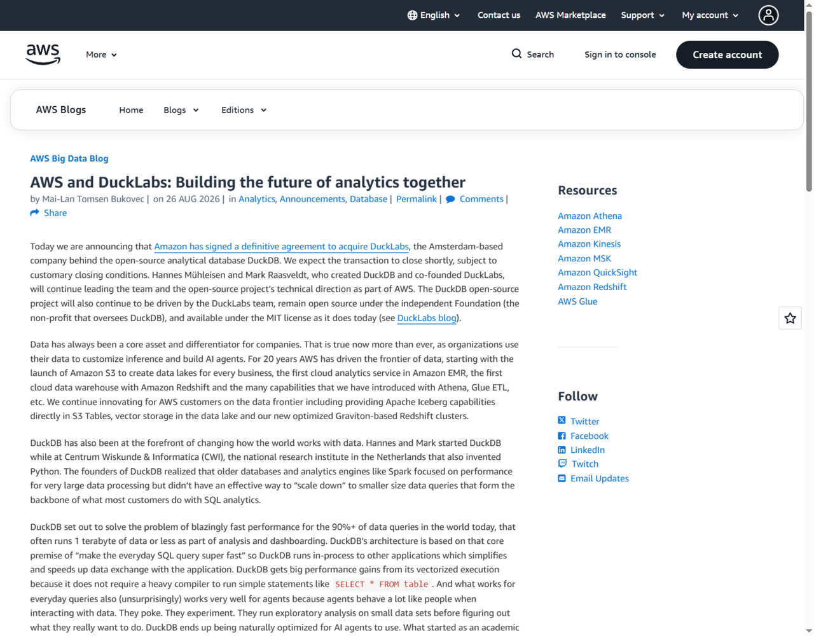Viewport: 814px width, 636px height.
Task: Click Sign in to console
Action: pyautogui.click(x=620, y=55)
